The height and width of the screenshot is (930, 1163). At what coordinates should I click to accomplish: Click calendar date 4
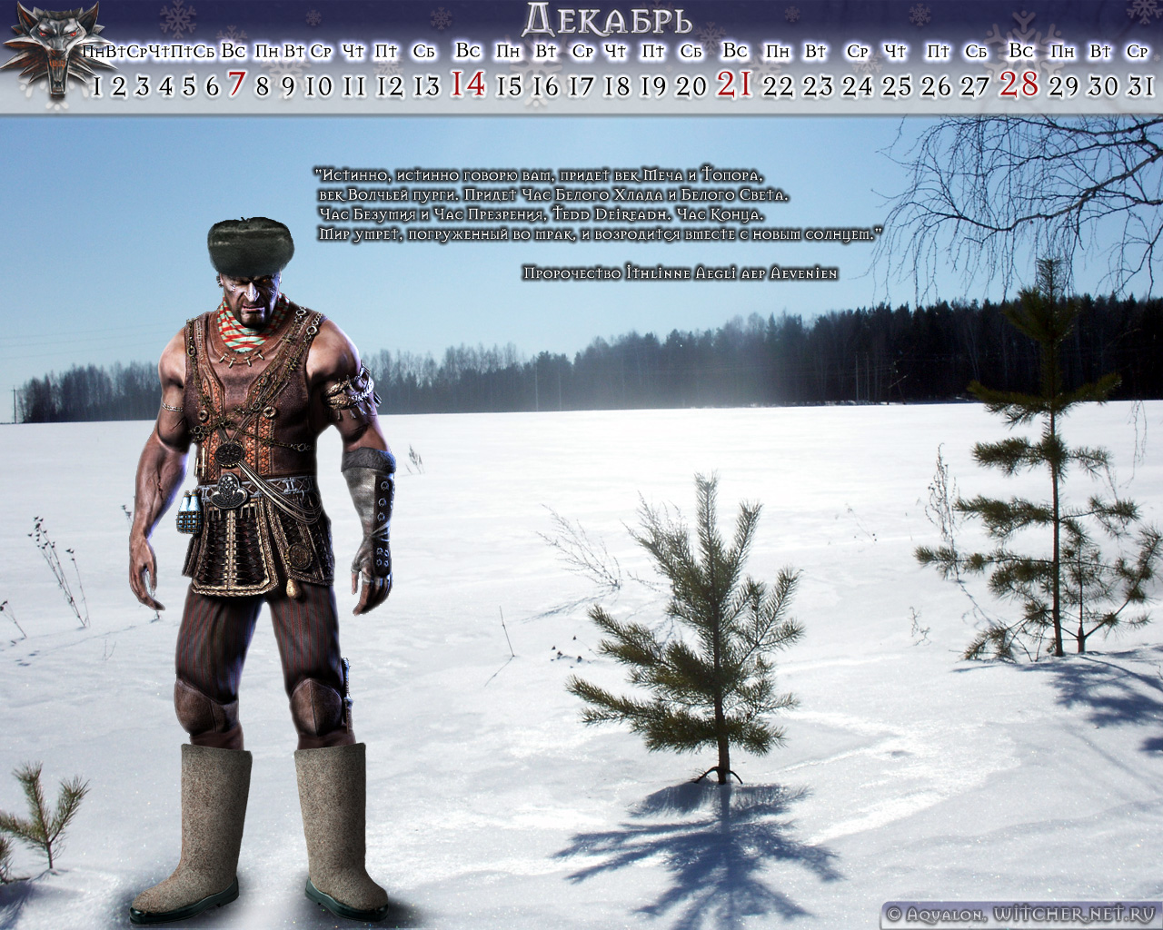tap(165, 86)
